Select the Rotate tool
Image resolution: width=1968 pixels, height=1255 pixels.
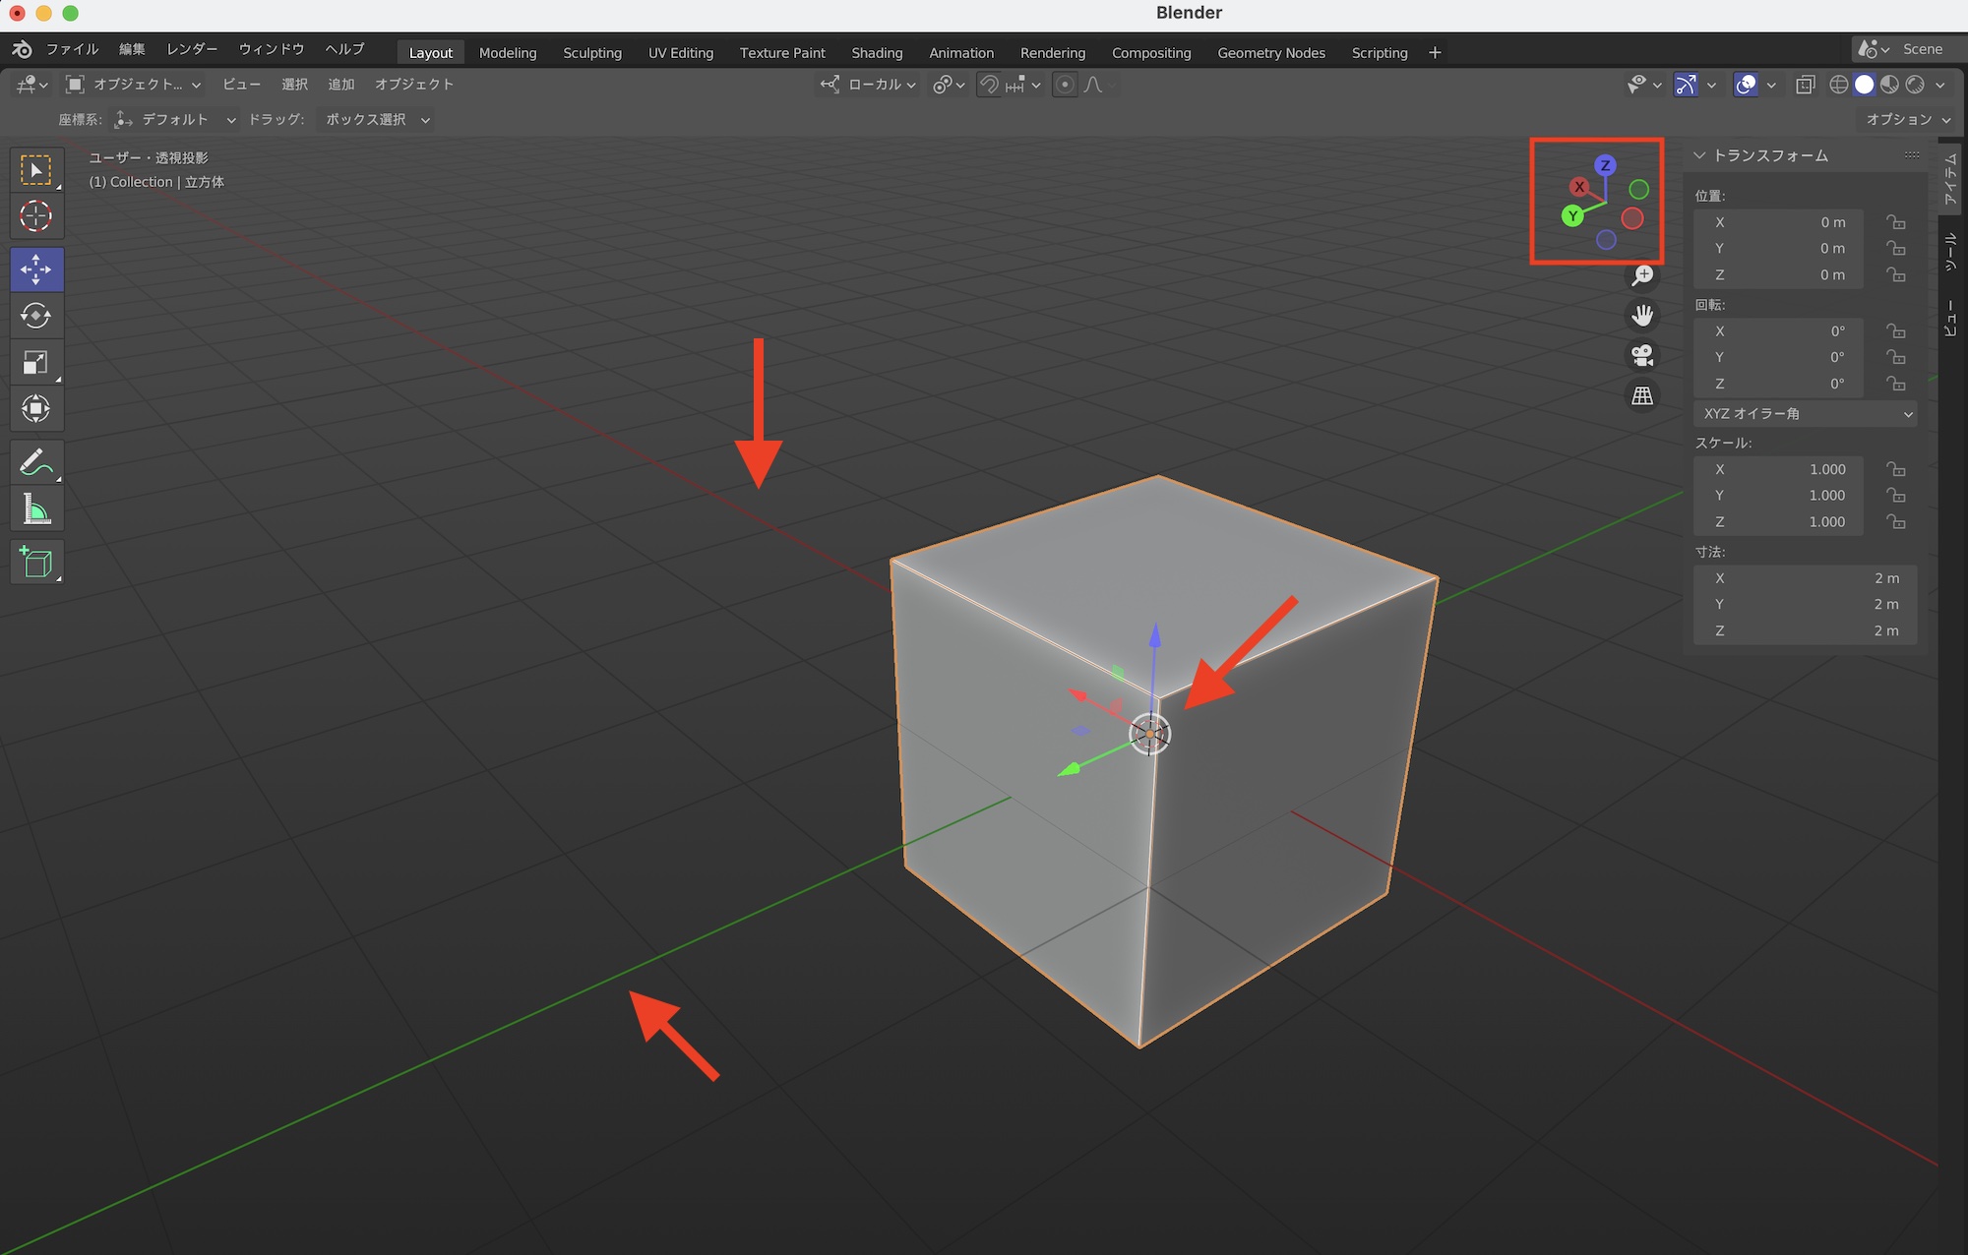36,316
